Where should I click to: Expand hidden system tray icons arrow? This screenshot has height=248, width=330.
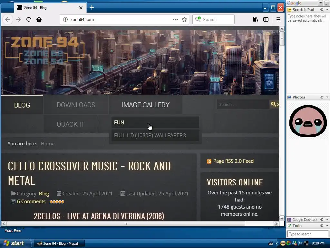[277, 243]
